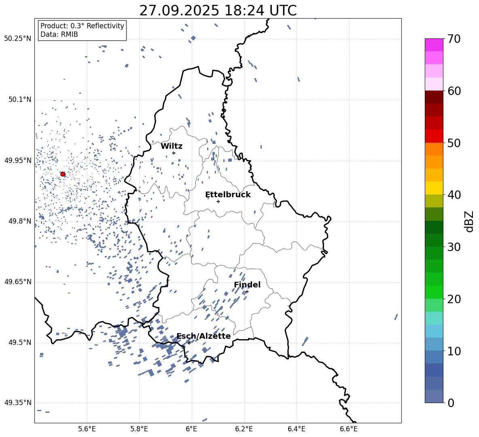This screenshot has width=479, height=437.
Task: Click the Esch/Alzette city label
Action: pos(203,336)
